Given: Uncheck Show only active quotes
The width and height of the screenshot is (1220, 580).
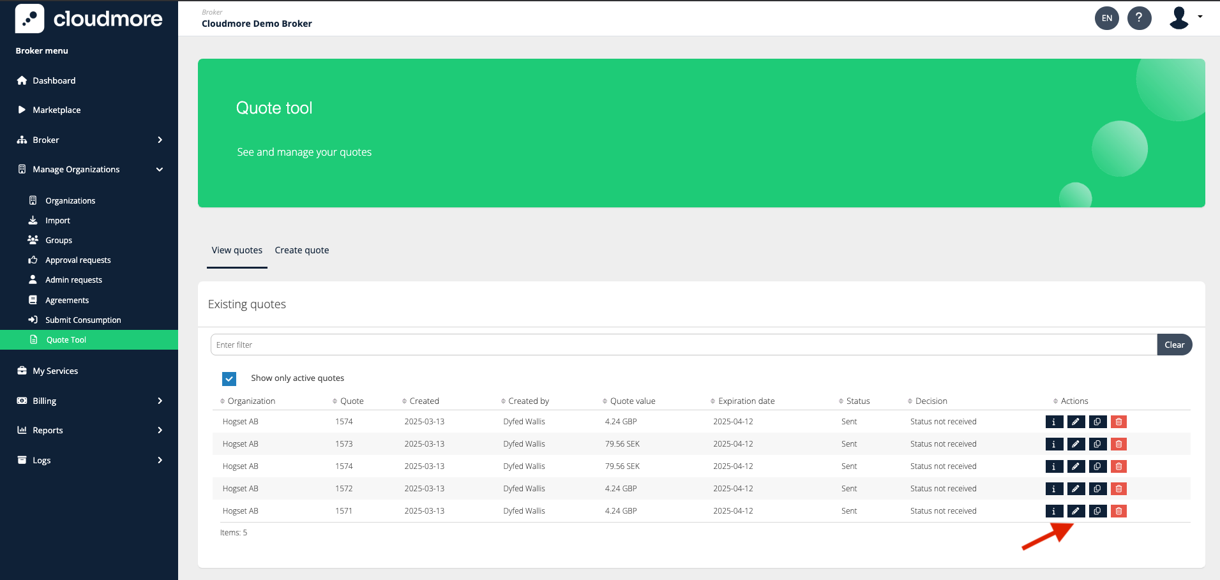Looking at the screenshot, I should (229, 378).
